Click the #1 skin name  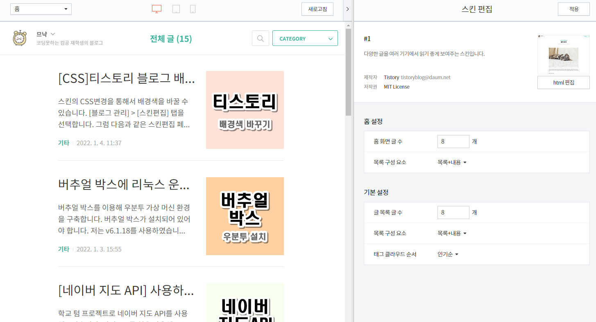click(x=367, y=39)
